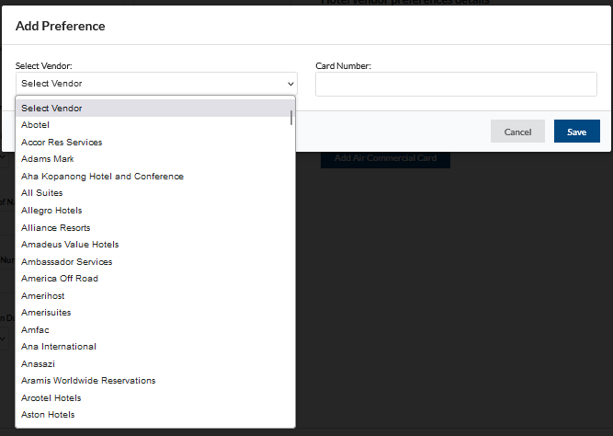The image size is (613, 436).
Task: Open the Select Vendor dropdown
Action: 156,84
